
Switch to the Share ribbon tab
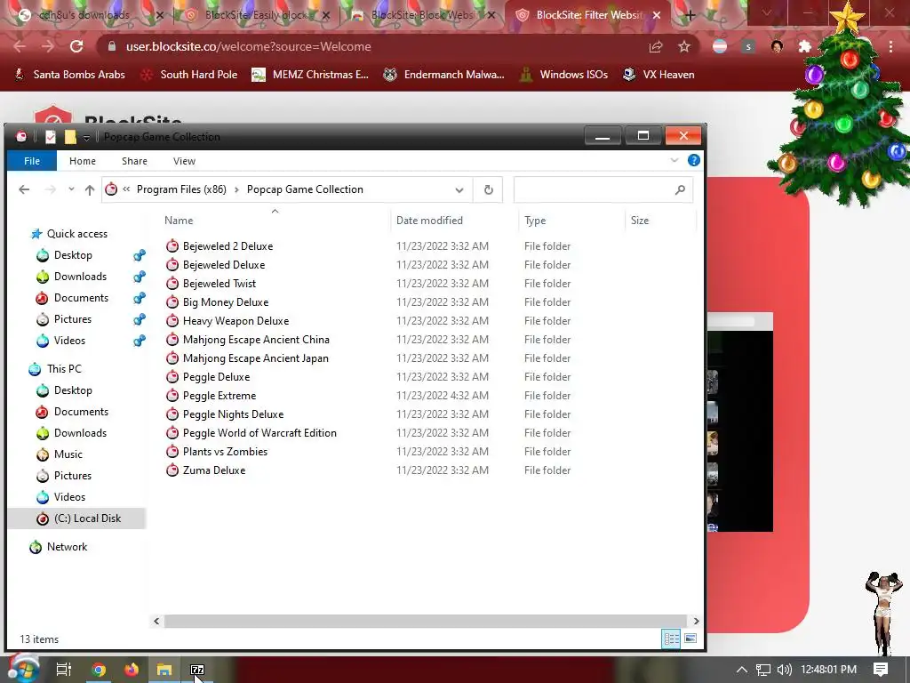tap(134, 161)
